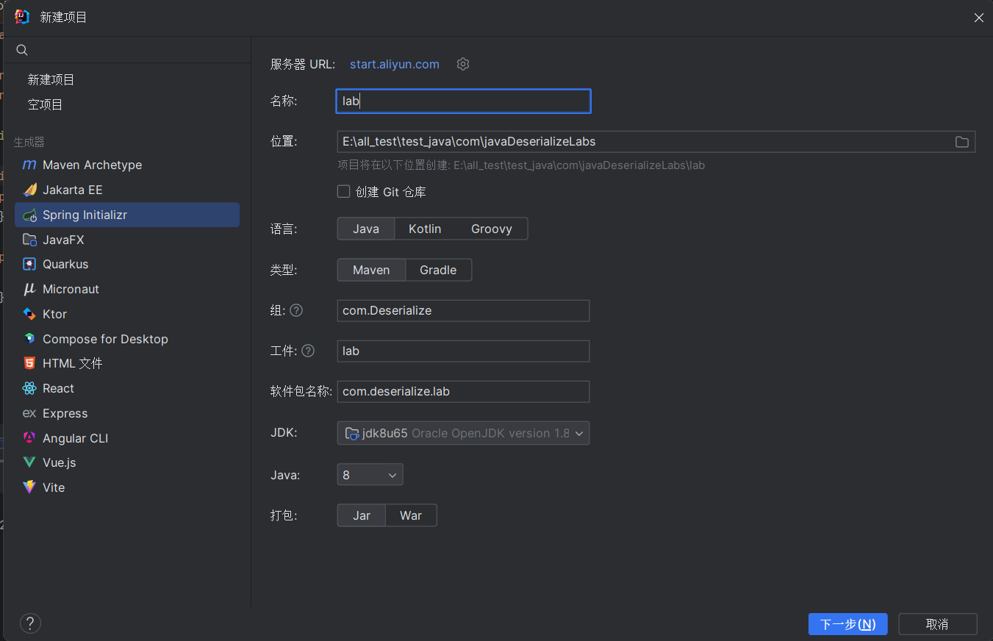Image resolution: width=993 pixels, height=641 pixels.
Task: Click the Micronaut mu icon
Action: point(29,289)
